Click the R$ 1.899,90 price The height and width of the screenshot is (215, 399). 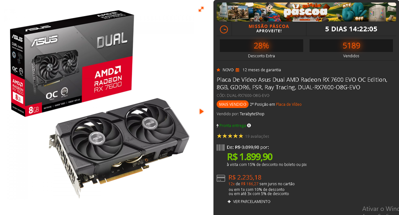[x=250, y=156]
